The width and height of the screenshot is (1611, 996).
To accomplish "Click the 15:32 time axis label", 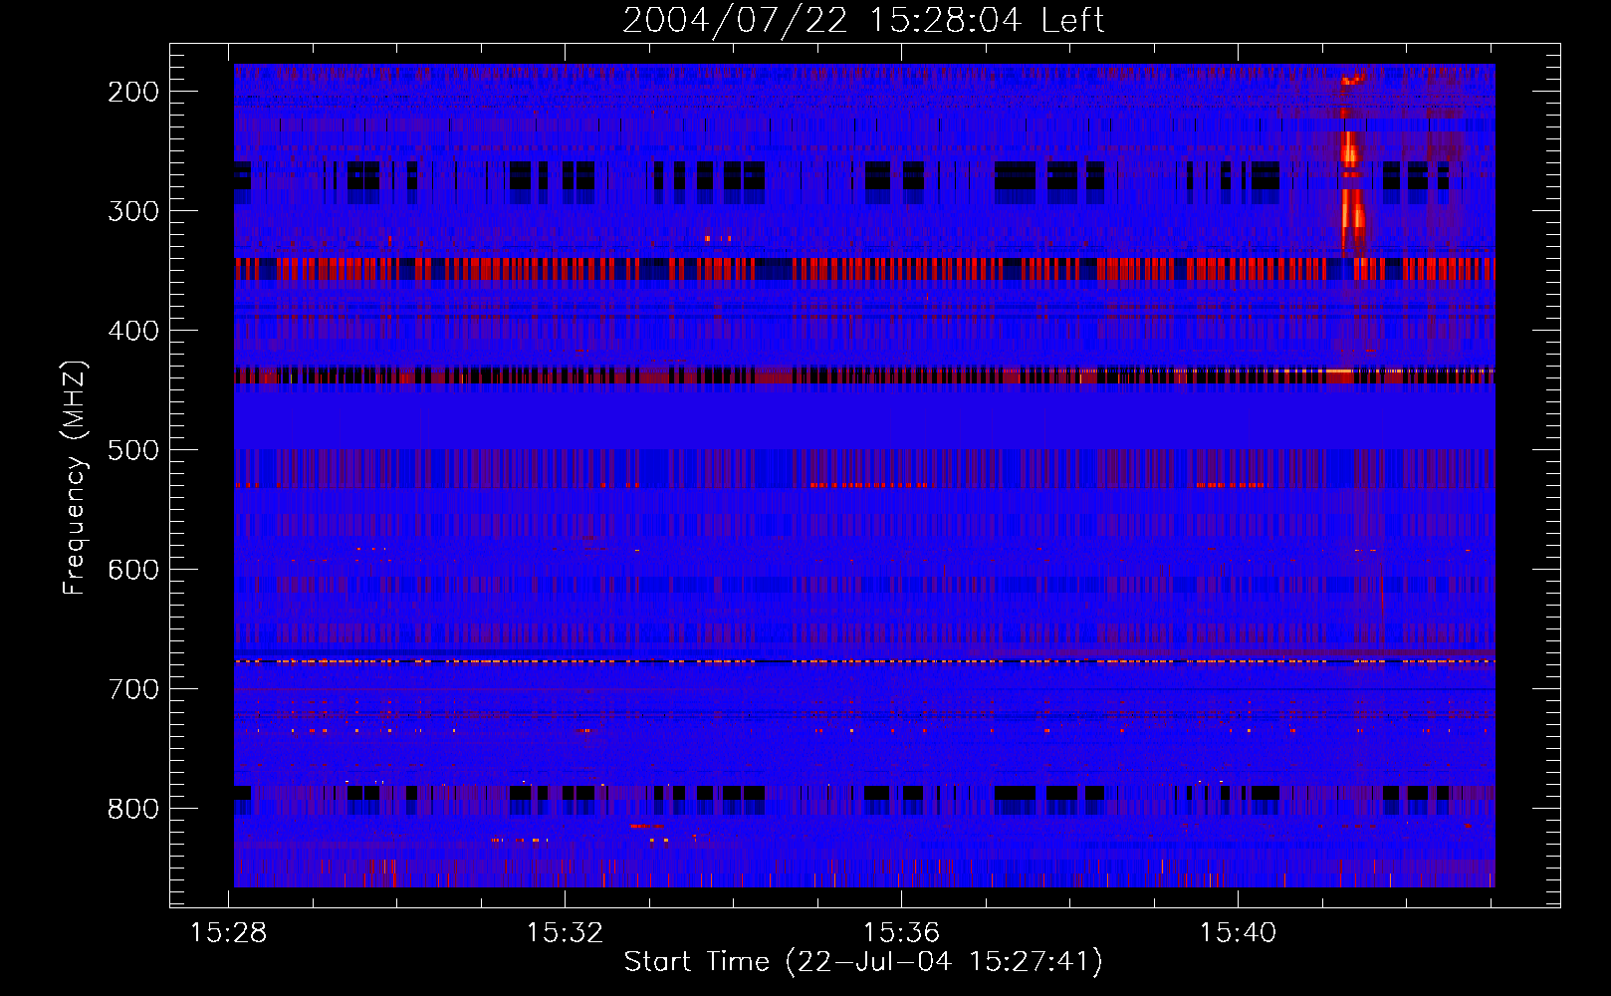I will click(x=566, y=933).
